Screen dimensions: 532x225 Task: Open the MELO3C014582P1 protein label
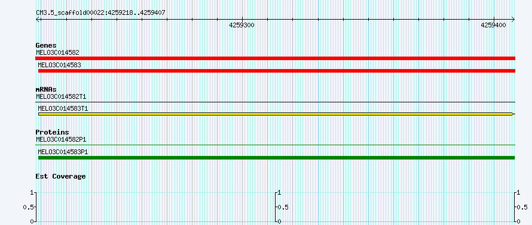(61, 139)
